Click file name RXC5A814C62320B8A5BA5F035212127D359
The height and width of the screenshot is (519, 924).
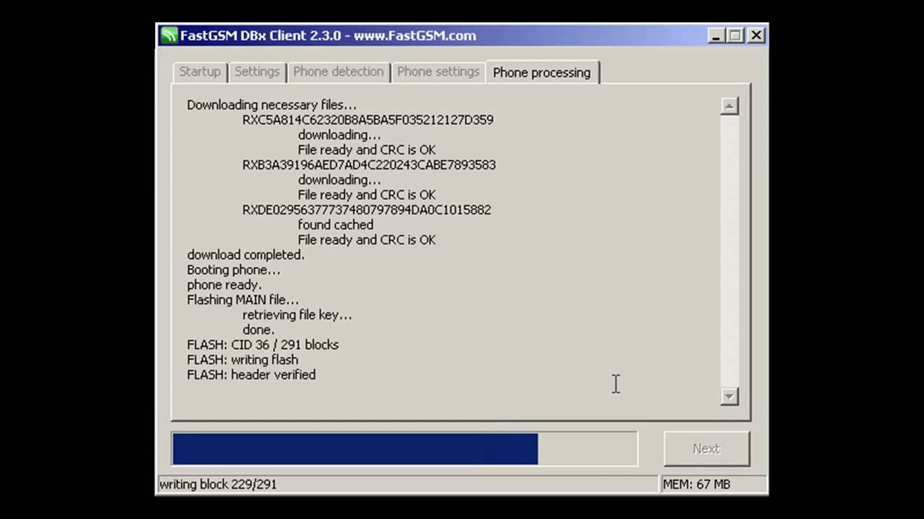point(368,120)
